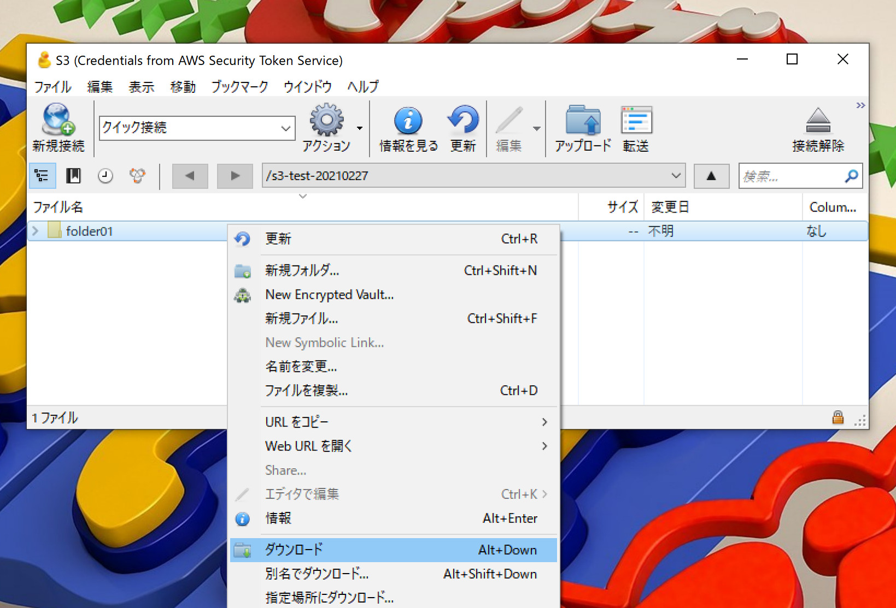Toggle the outline browser view

pyautogui.click(x=42, y=176)
